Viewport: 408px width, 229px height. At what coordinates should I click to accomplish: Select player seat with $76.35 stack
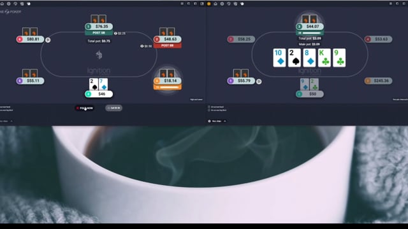point(99,27)
